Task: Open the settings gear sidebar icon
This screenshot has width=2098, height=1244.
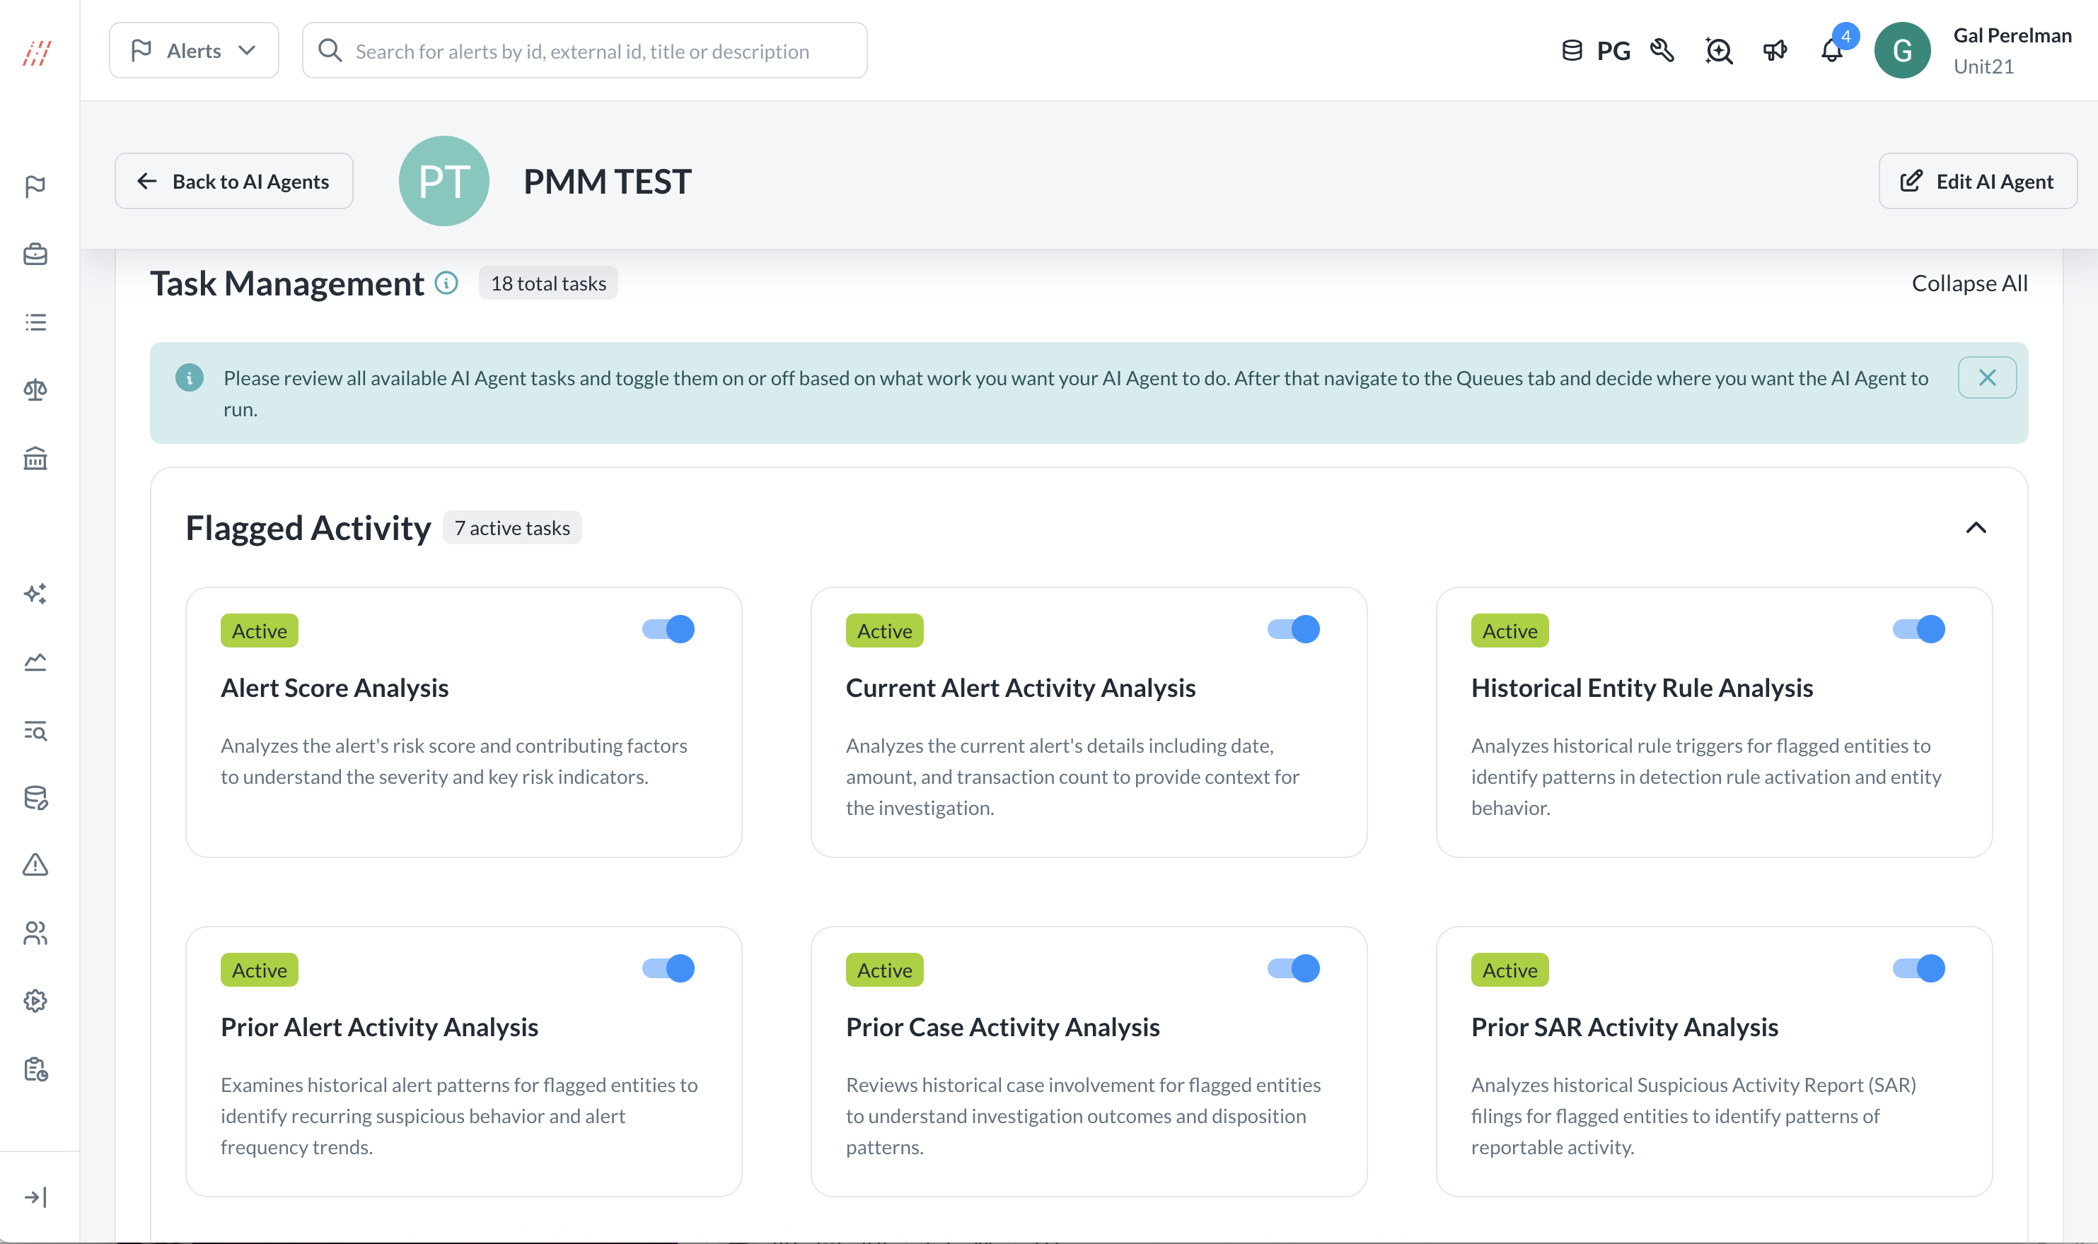Action: 35,1001
